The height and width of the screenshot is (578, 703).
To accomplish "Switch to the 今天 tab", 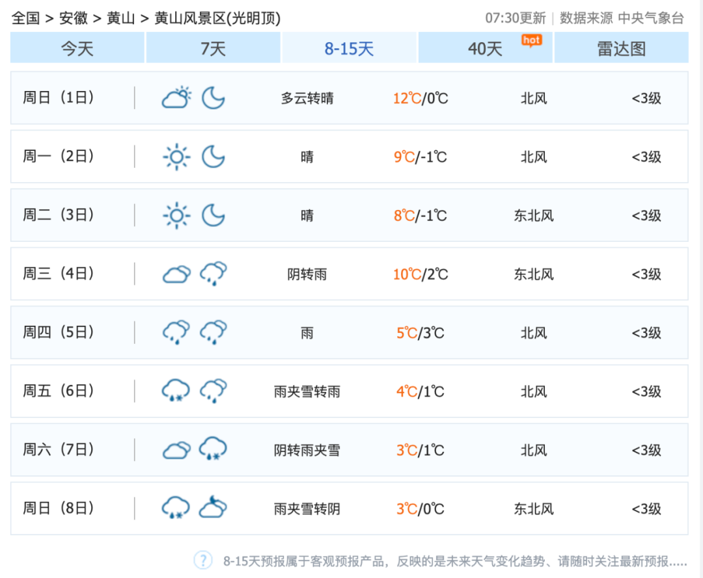I will coord(77,49).
